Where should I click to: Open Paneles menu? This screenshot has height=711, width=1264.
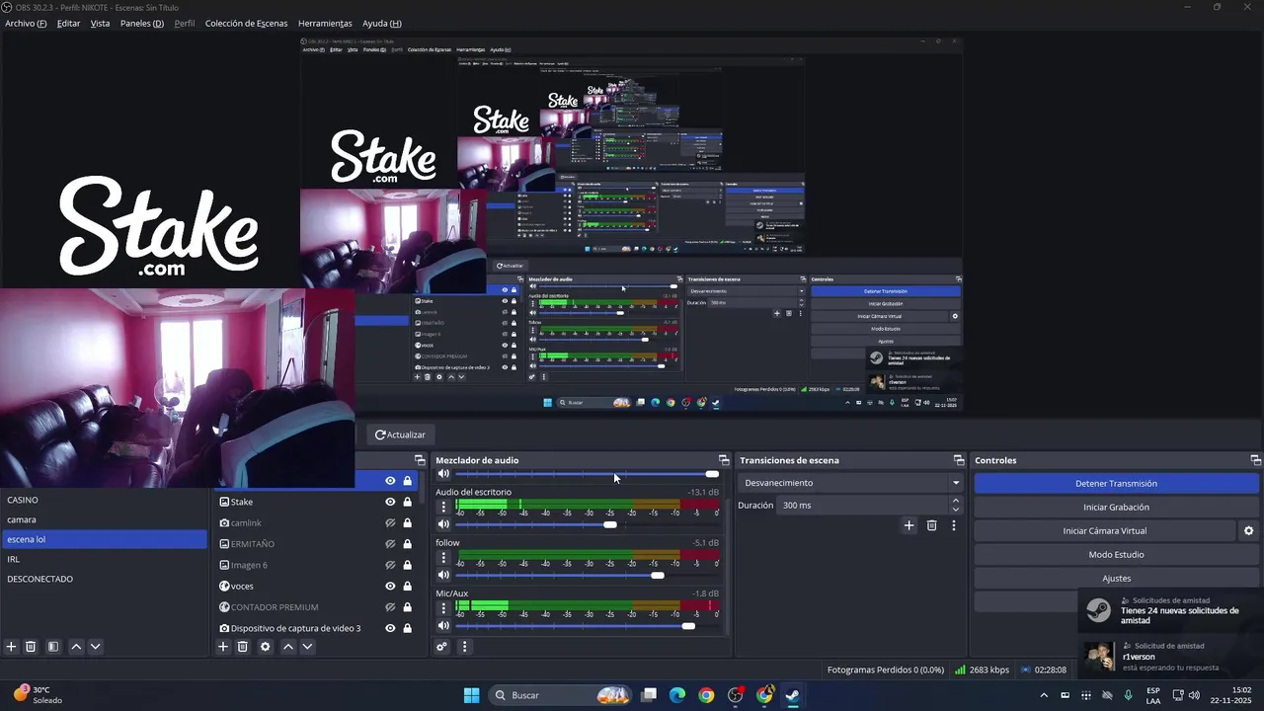(142, 23)
